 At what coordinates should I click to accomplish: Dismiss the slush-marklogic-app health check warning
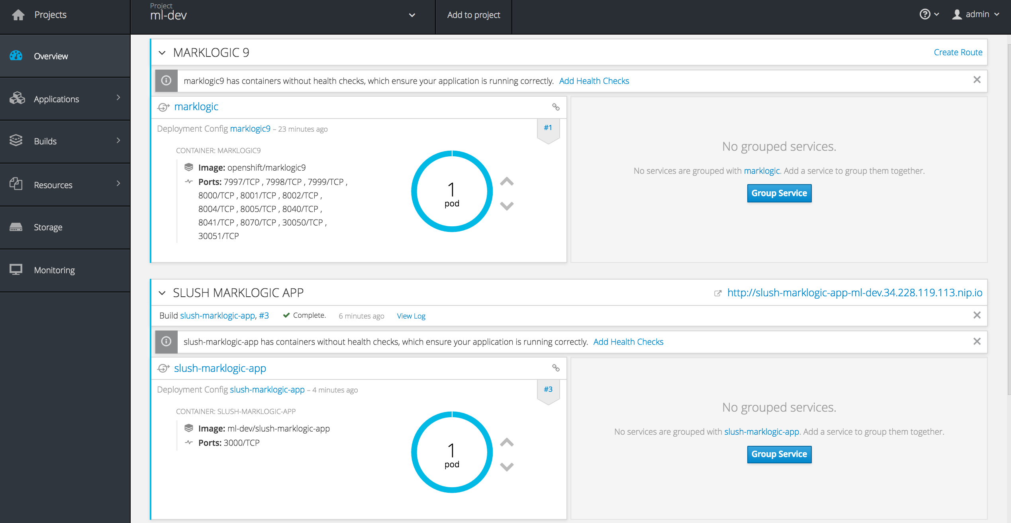coord(977,342)
